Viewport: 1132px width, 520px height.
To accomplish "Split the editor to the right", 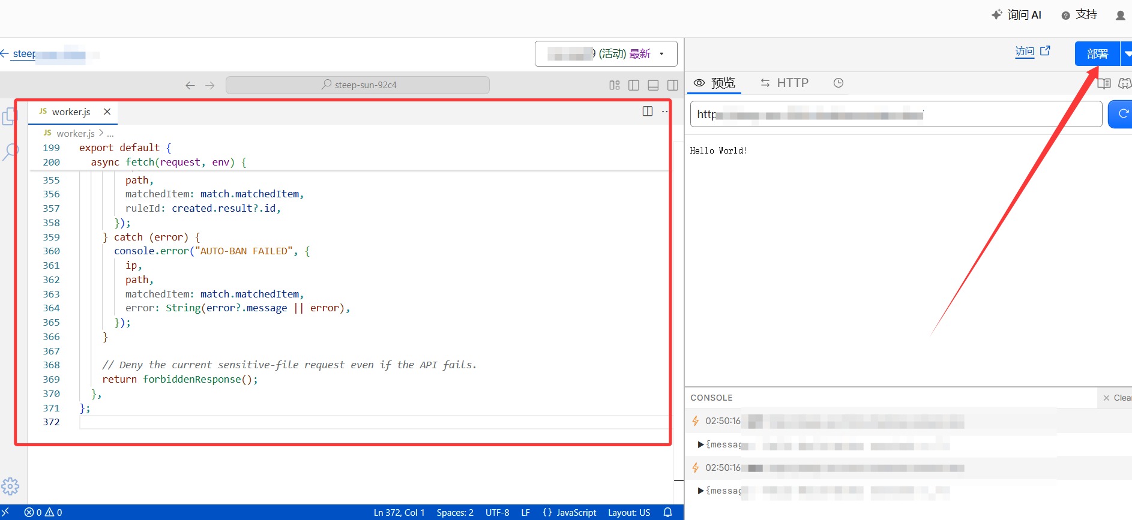I will [x=648, y=111].
